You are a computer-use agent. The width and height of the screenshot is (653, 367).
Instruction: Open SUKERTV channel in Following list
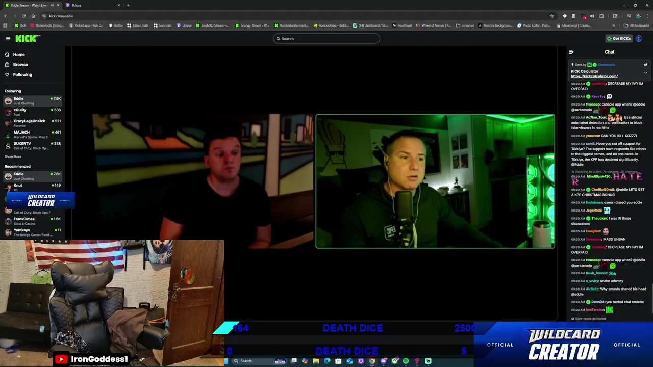[33, 145]
